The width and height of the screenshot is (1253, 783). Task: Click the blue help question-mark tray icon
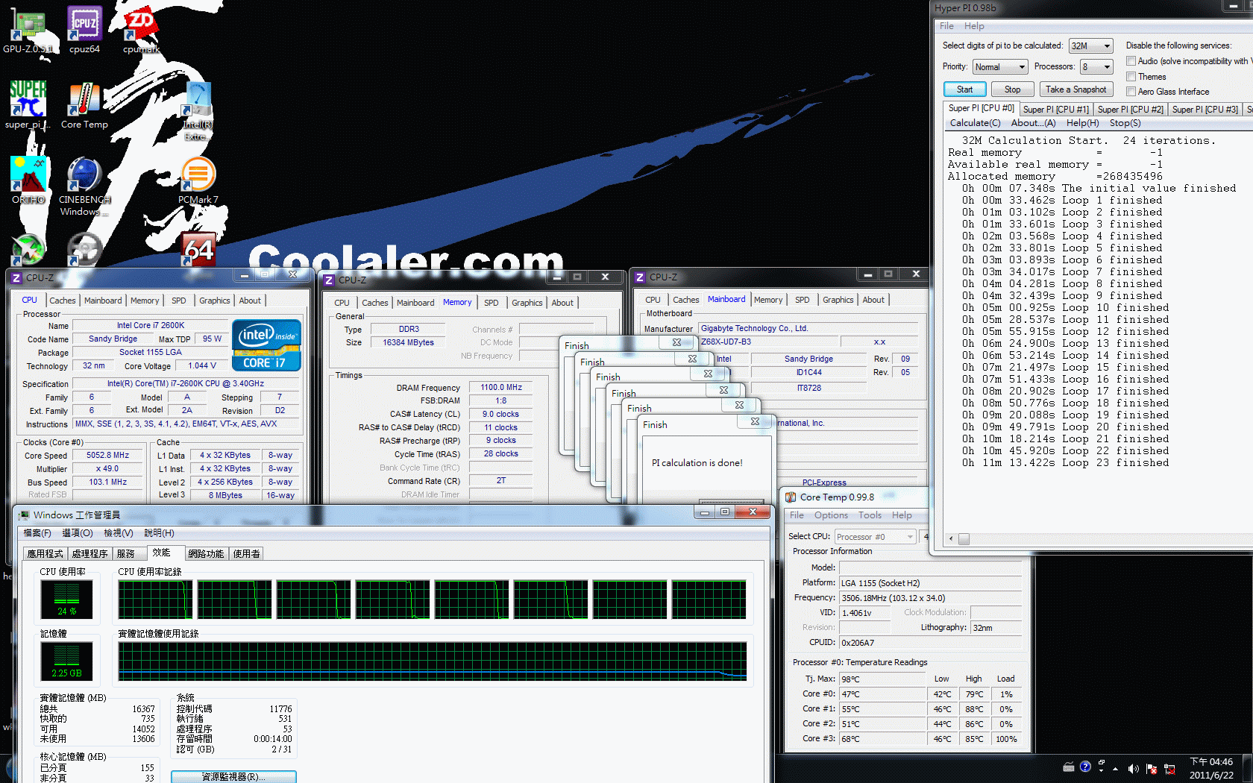pos(1085,766)
